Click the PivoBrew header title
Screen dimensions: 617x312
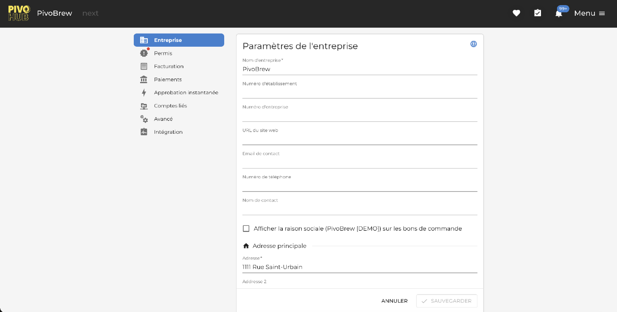point(54,13)
